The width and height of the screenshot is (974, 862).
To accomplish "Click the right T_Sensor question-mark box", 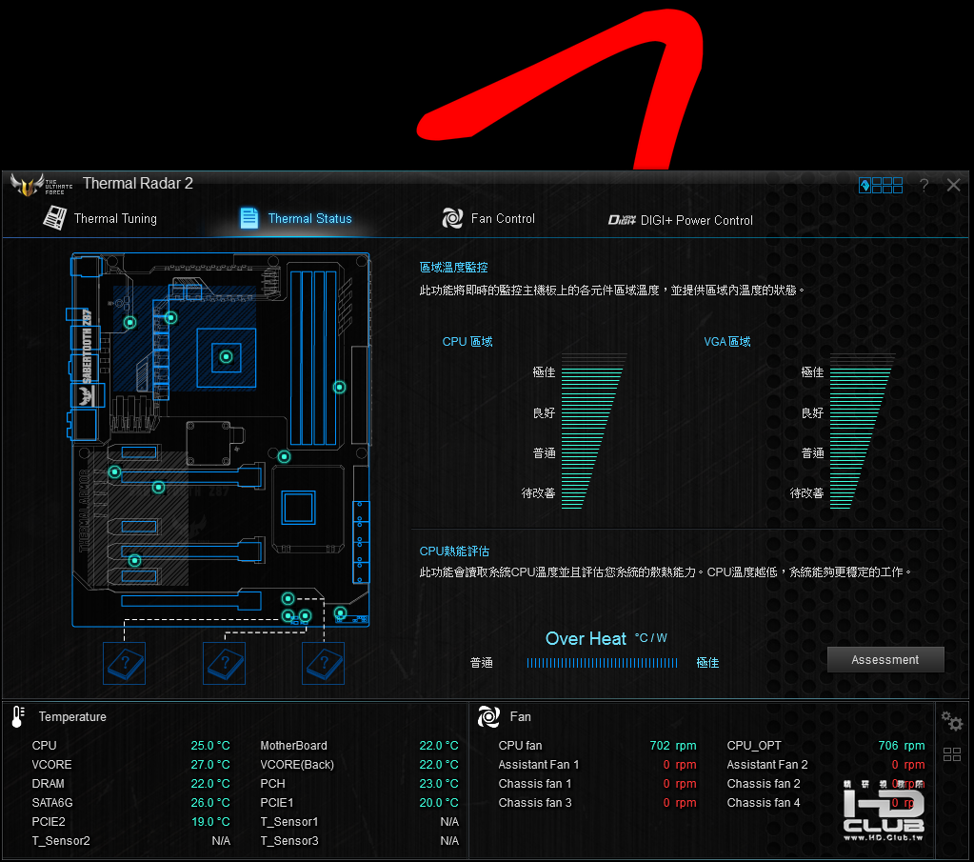I will [x=323, y=663].
